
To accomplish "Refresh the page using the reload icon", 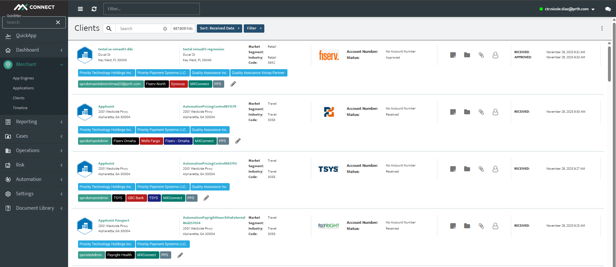I will coord(94,9).
